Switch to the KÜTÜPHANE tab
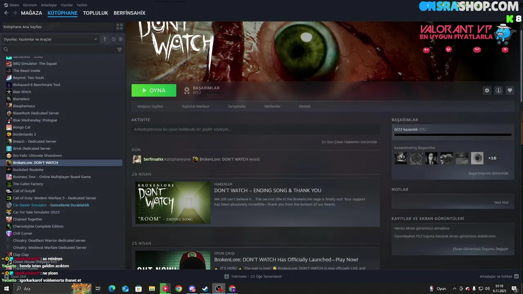523x294 pixels. click(x=63, y=13)
